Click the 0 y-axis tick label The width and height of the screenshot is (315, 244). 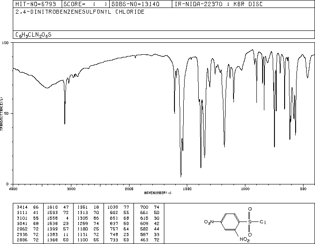(7, 184)
